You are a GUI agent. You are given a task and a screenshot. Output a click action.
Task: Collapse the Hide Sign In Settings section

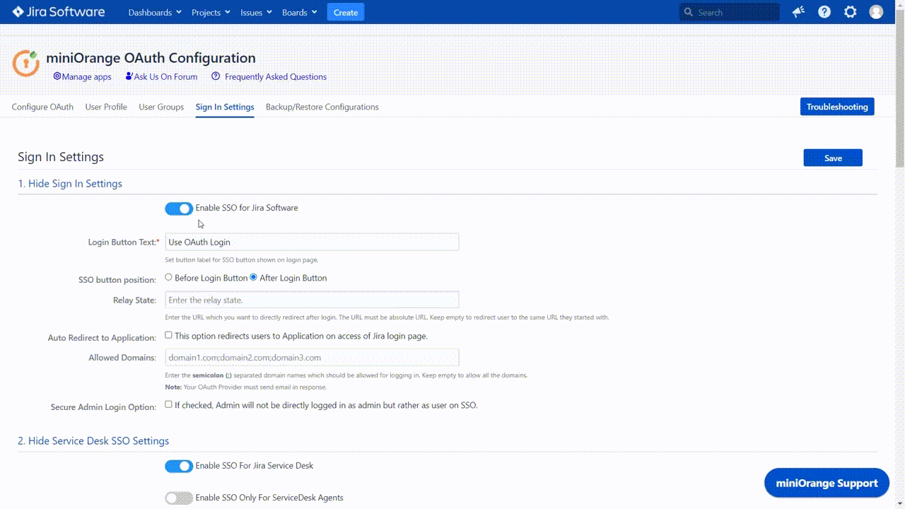70,183
